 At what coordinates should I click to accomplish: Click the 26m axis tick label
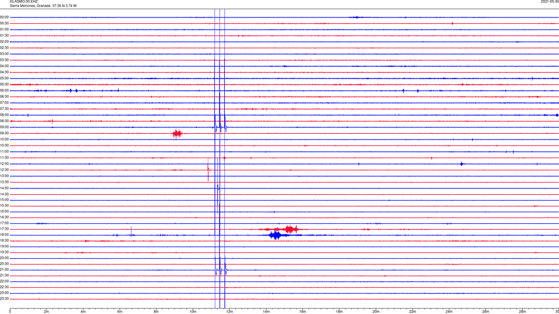486,312
